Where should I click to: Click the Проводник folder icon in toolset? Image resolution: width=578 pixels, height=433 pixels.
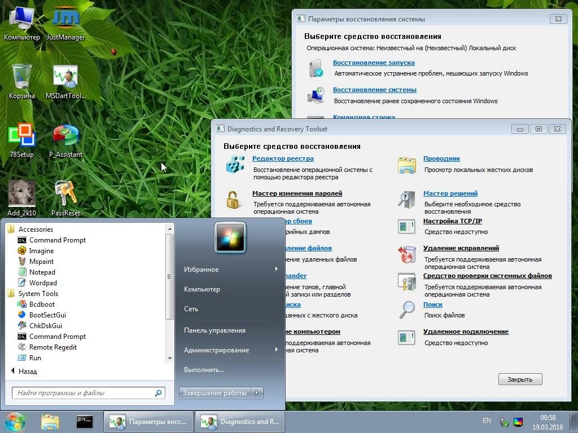407,165
